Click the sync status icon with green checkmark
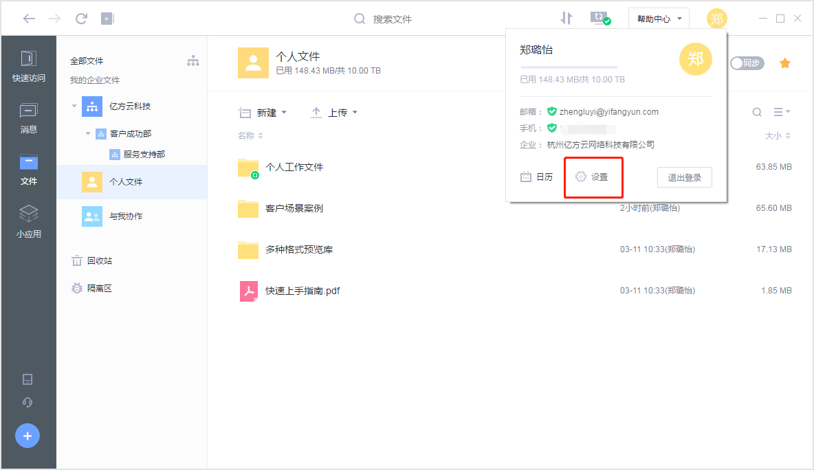 pyautogui.click(x=601, y=19)
